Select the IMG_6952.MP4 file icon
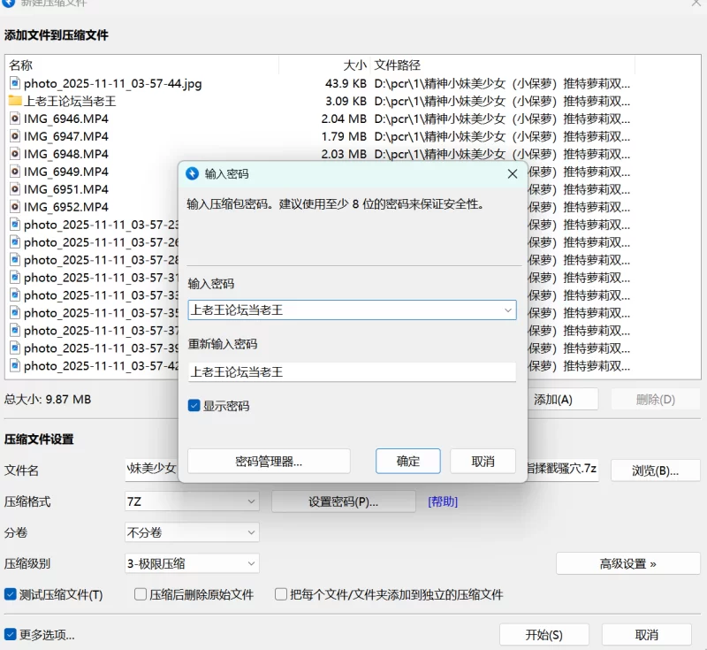707x650 pixels. (x=14, y=207)
